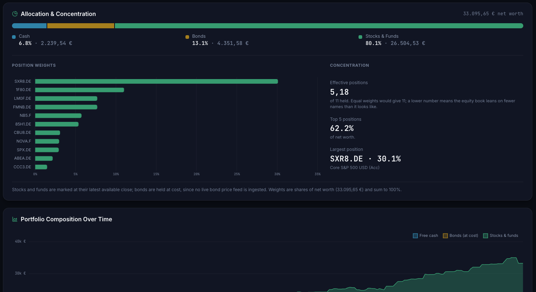Click the NOVA.F position weight bar
This screenshot has height=292, width=536.
pos(47,141)
